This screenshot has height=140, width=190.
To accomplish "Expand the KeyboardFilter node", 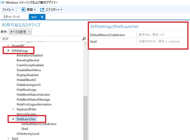I will [x=13, y=109].
